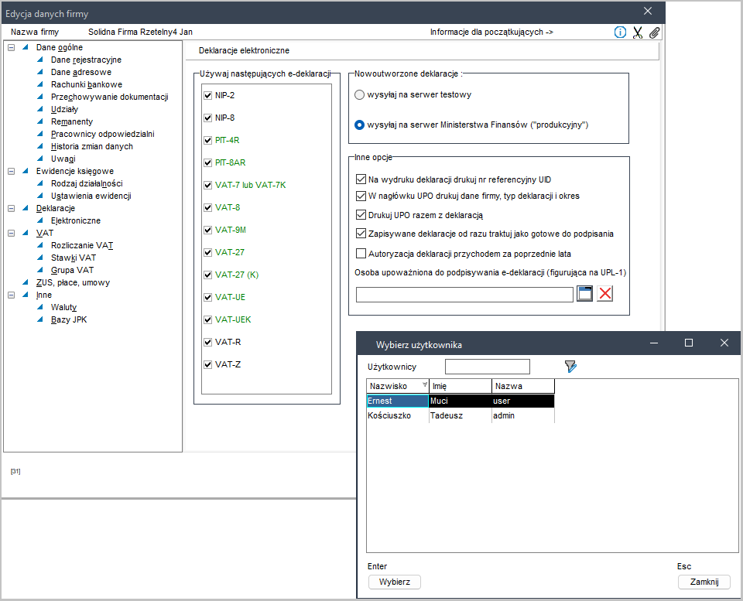This screenshot has height=601, width=743.
Task: Uncheck 'Drukuj UPO razem z deklaracją'
Action: [361, 215]
